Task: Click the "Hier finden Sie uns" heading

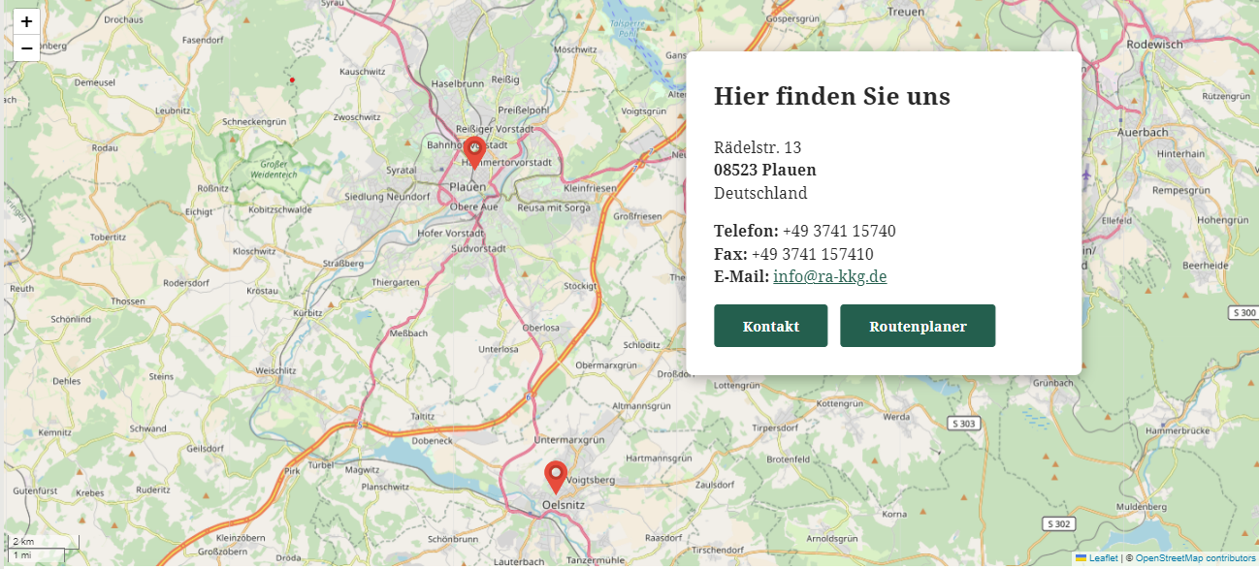Action: point(831,96)
